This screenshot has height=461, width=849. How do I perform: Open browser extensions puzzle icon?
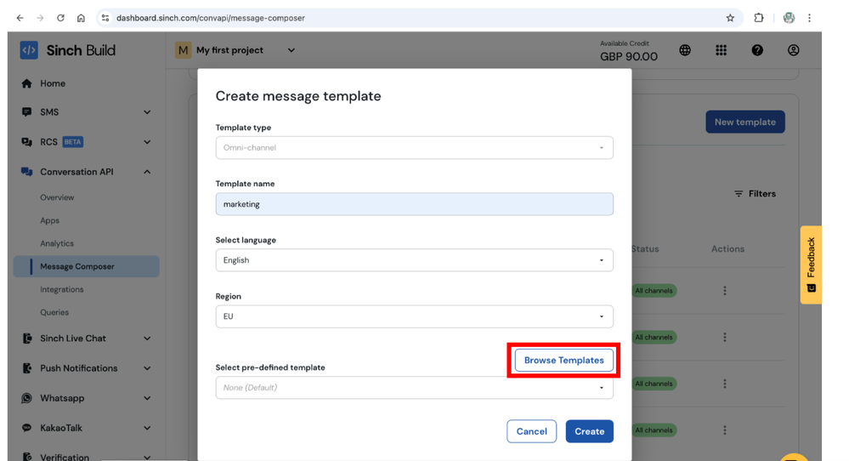point(759,18)
